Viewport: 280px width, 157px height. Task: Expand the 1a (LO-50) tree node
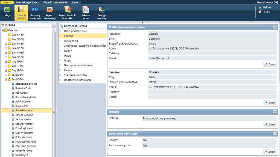click(6, 75)
